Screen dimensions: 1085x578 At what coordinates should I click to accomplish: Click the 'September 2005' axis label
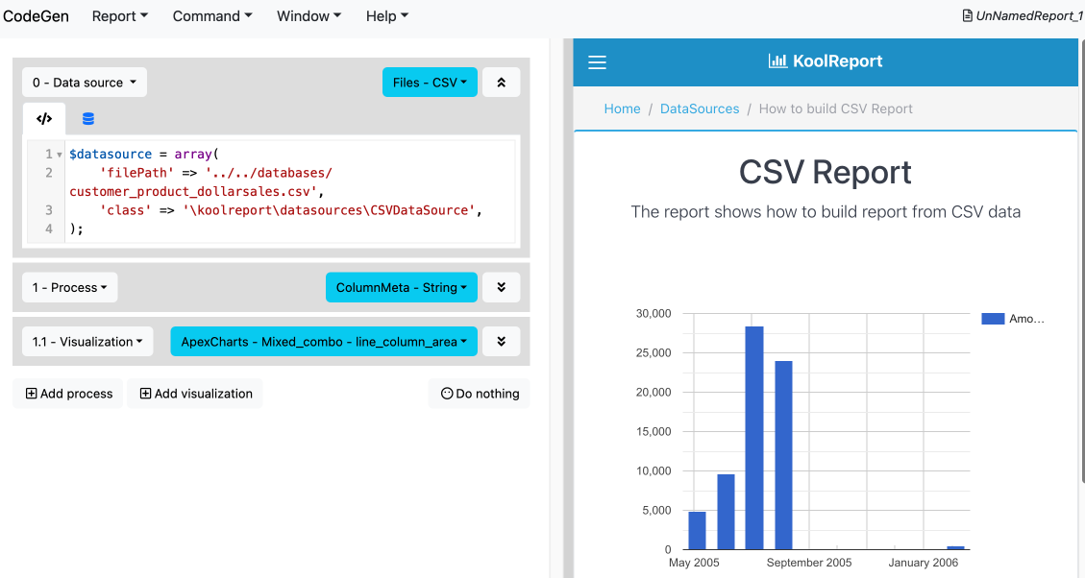[x=809, y=562]
